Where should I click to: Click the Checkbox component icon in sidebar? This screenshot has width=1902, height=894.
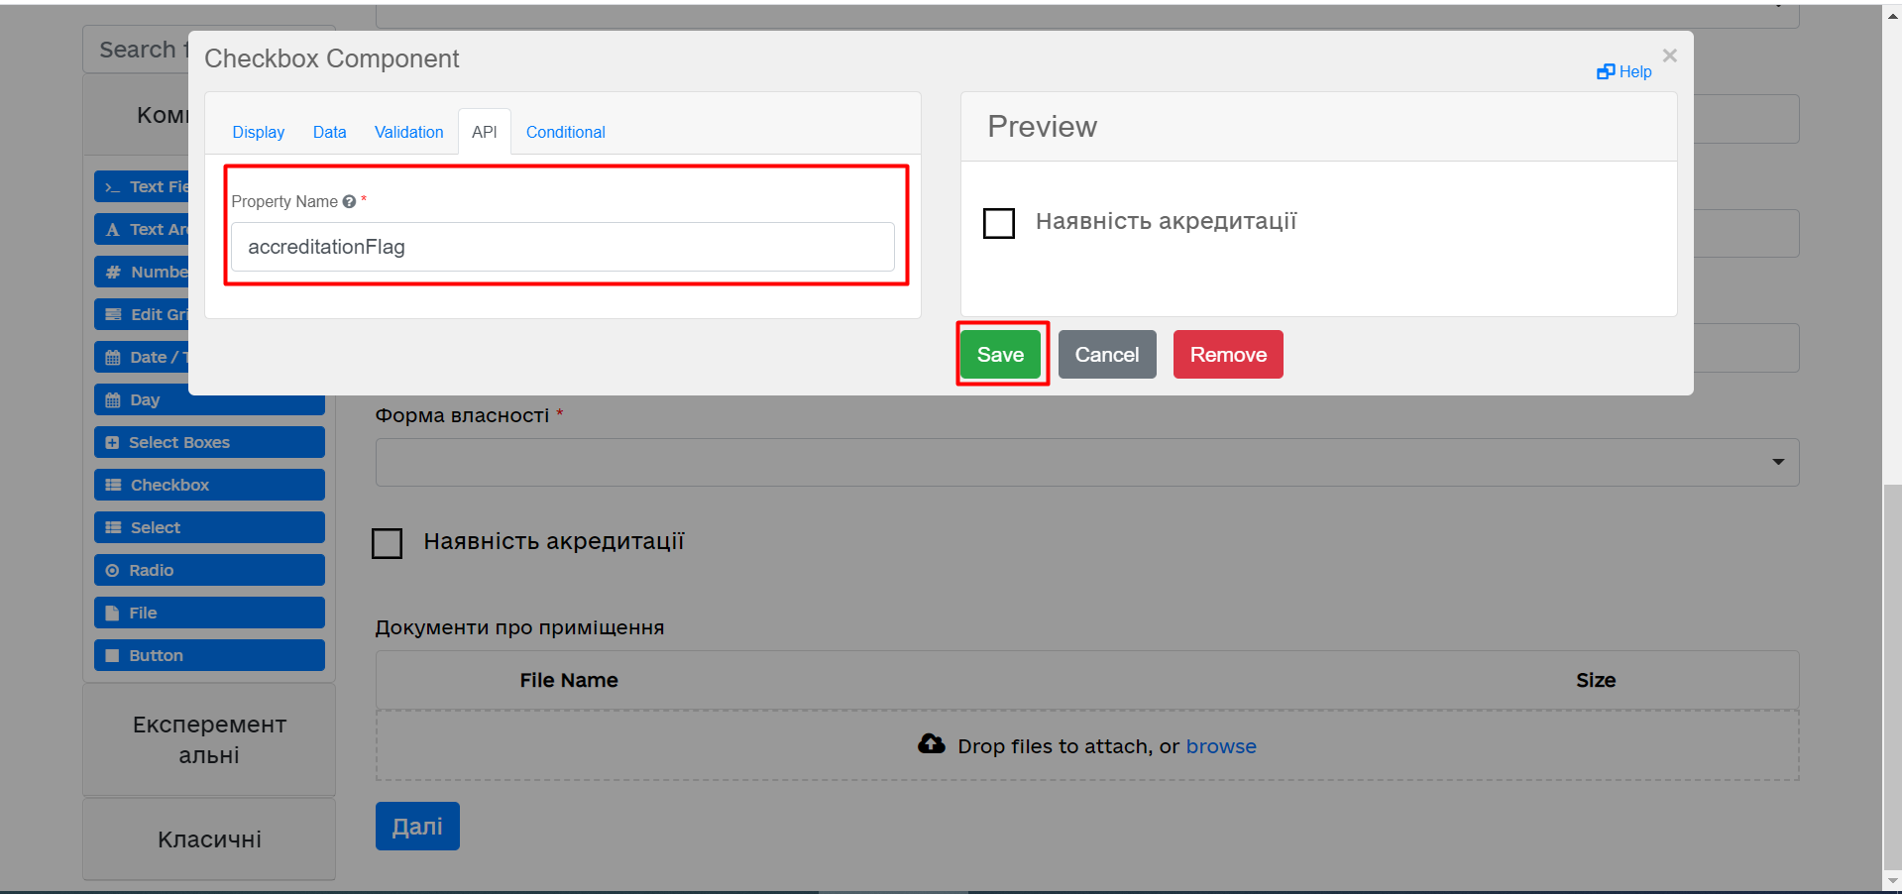(x=113, y=486)
